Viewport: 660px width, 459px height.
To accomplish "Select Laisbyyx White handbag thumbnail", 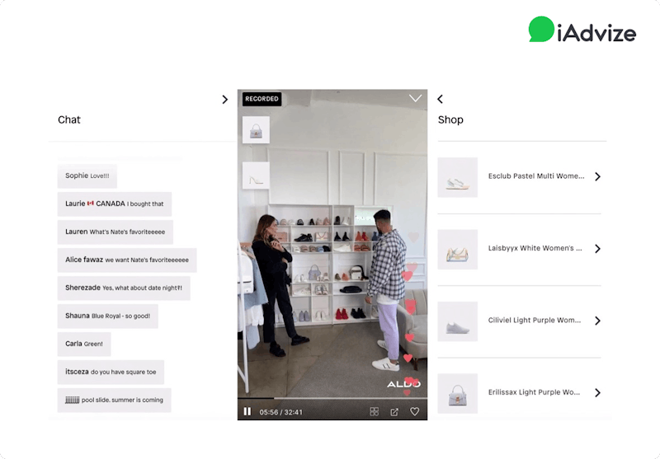I will 458,249.
